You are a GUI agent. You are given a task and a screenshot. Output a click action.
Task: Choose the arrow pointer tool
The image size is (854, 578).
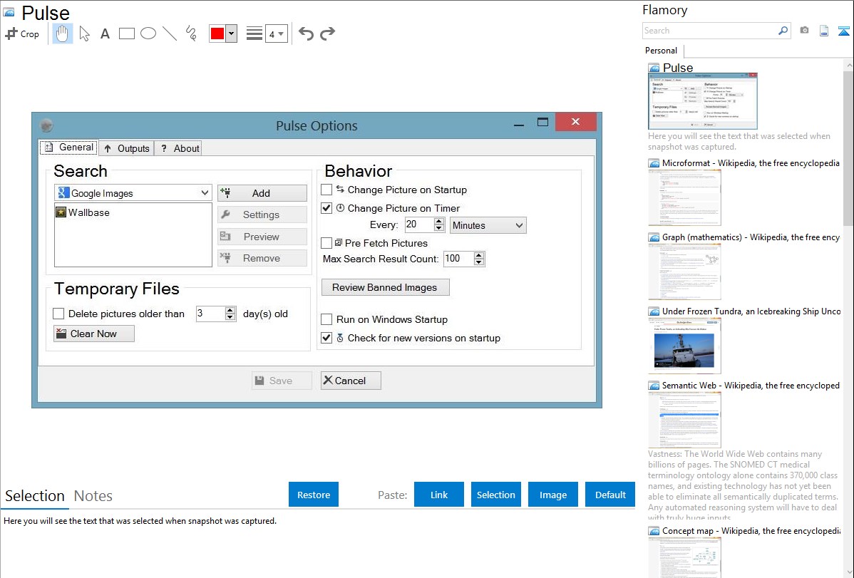[x=84, y=33]
